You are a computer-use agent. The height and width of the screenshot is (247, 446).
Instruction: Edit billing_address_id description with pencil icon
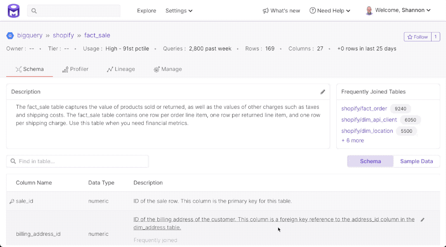point(422,220)
